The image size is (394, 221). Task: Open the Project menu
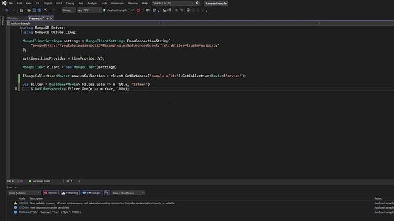coord(47,3)
